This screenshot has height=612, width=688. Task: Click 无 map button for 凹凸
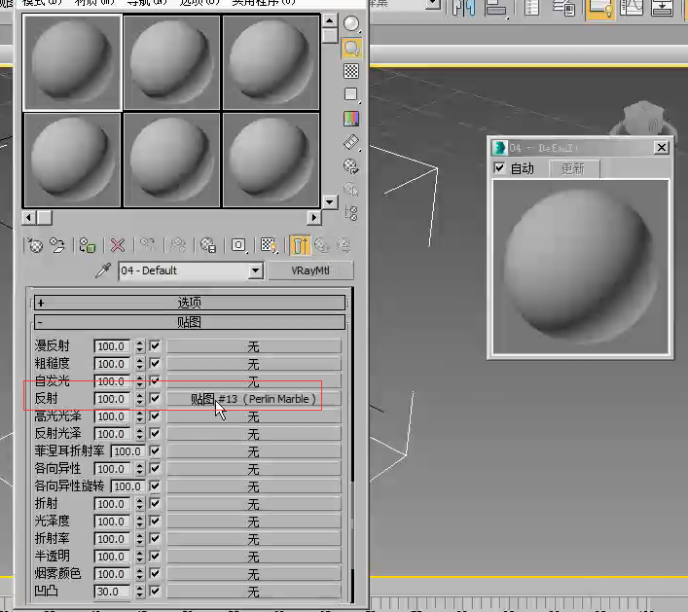point(253,592)
